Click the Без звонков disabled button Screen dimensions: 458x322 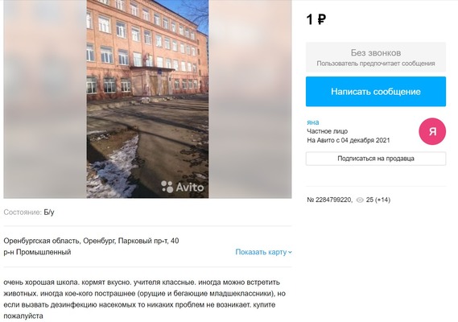pyautogui.click(x=376, y=57)
